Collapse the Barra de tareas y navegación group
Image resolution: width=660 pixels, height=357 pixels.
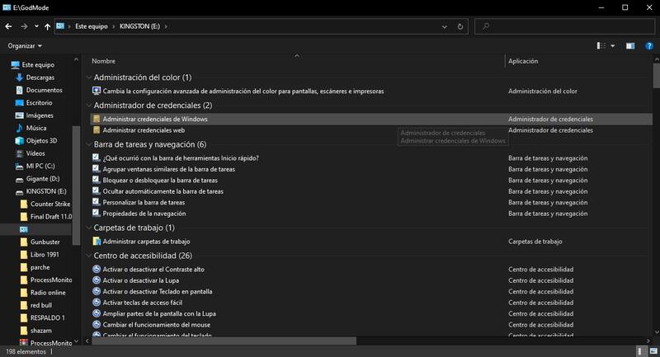(88, 145)
